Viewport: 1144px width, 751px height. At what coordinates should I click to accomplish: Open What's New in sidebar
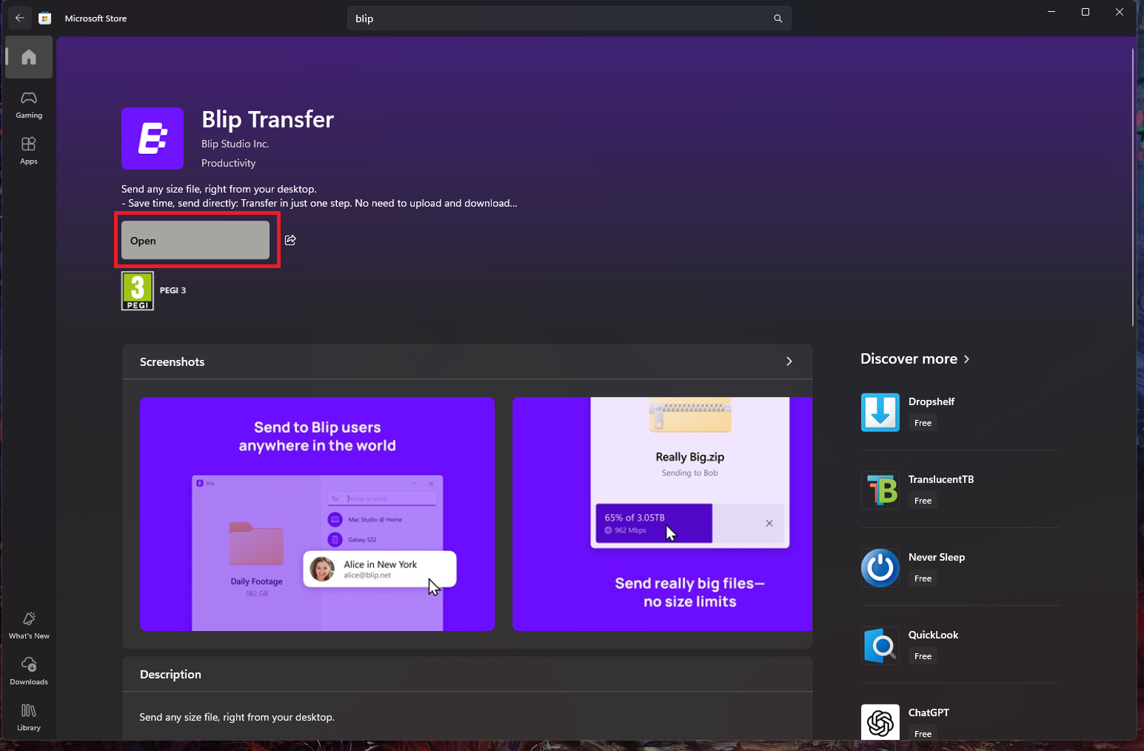pos(29,625)
